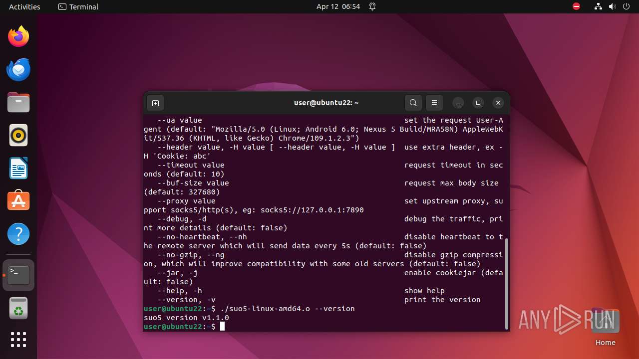The height and width of the screenshot is (359, 639).
Task: Open LibreOffice Writer from the dock
Action: pyautogui.click(x=18, y=168)
